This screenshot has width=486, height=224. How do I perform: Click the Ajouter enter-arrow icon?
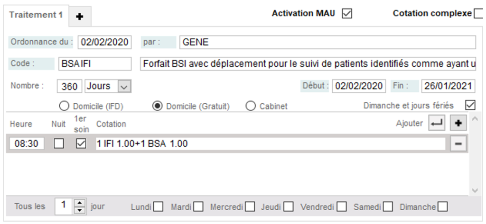click(x=437, y=123)
